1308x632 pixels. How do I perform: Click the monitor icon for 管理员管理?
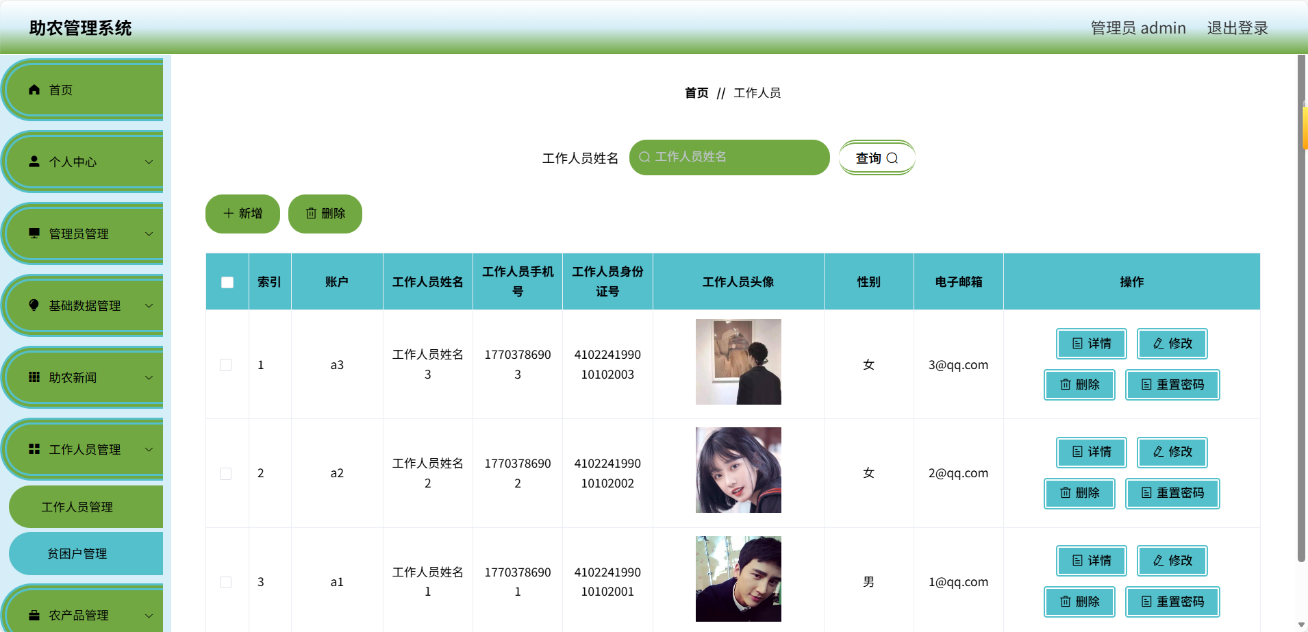tap(34, 233)
